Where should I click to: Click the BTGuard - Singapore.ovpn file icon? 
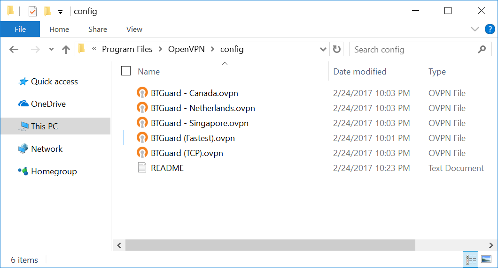pyautogui.click(x=142, y=123)
